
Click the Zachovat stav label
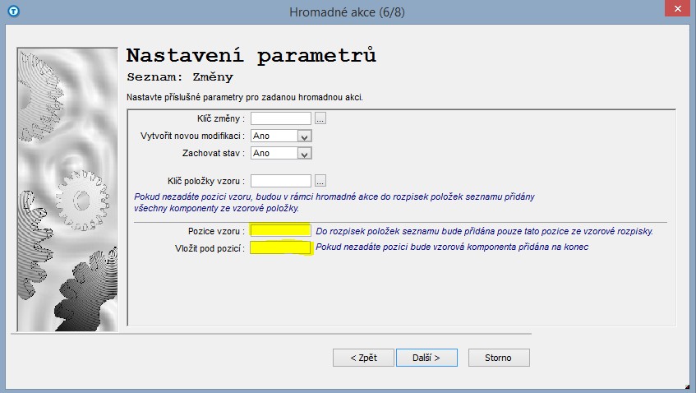coord(213,153)
